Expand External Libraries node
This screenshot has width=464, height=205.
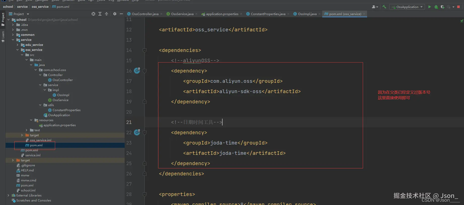click(x=8, y=195)
